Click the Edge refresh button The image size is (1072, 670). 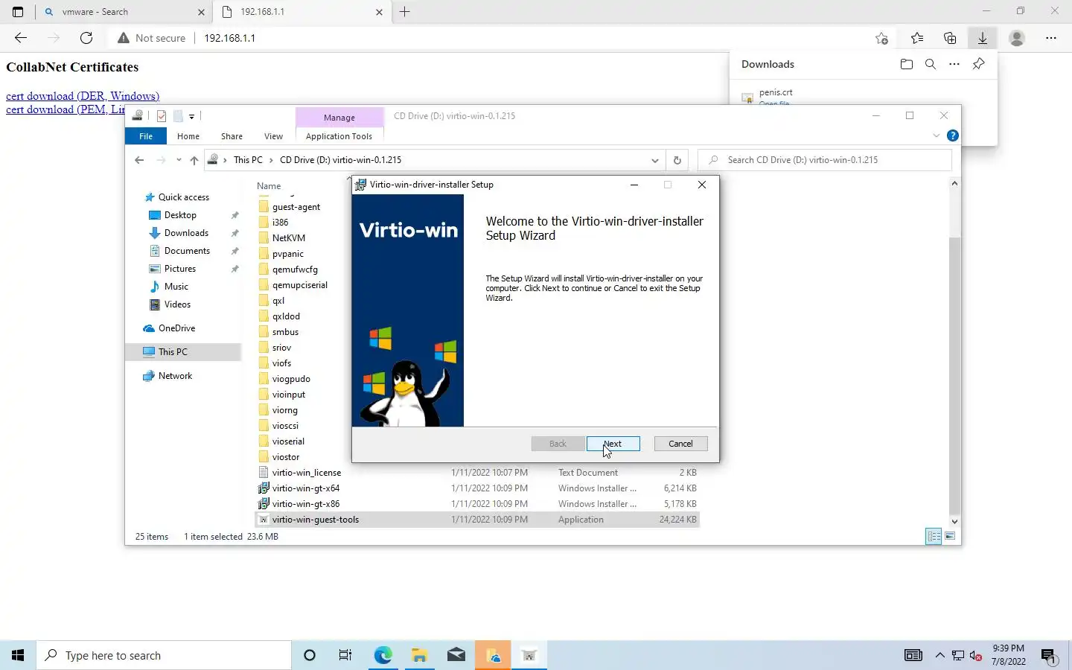[86, 38]
